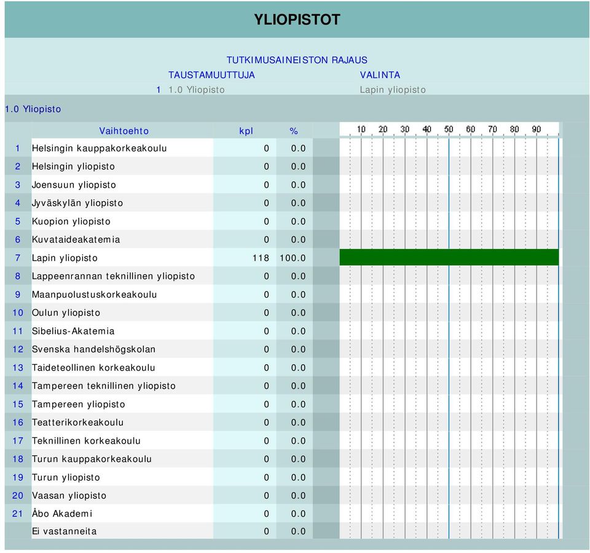
Task: Click the 50 tick label on the chart axis
Action: 449,129
